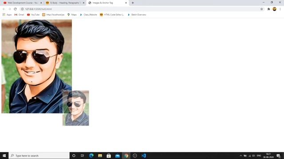284x159 pixels.
Task: Bookmark this page with the star
Action: 261,9
